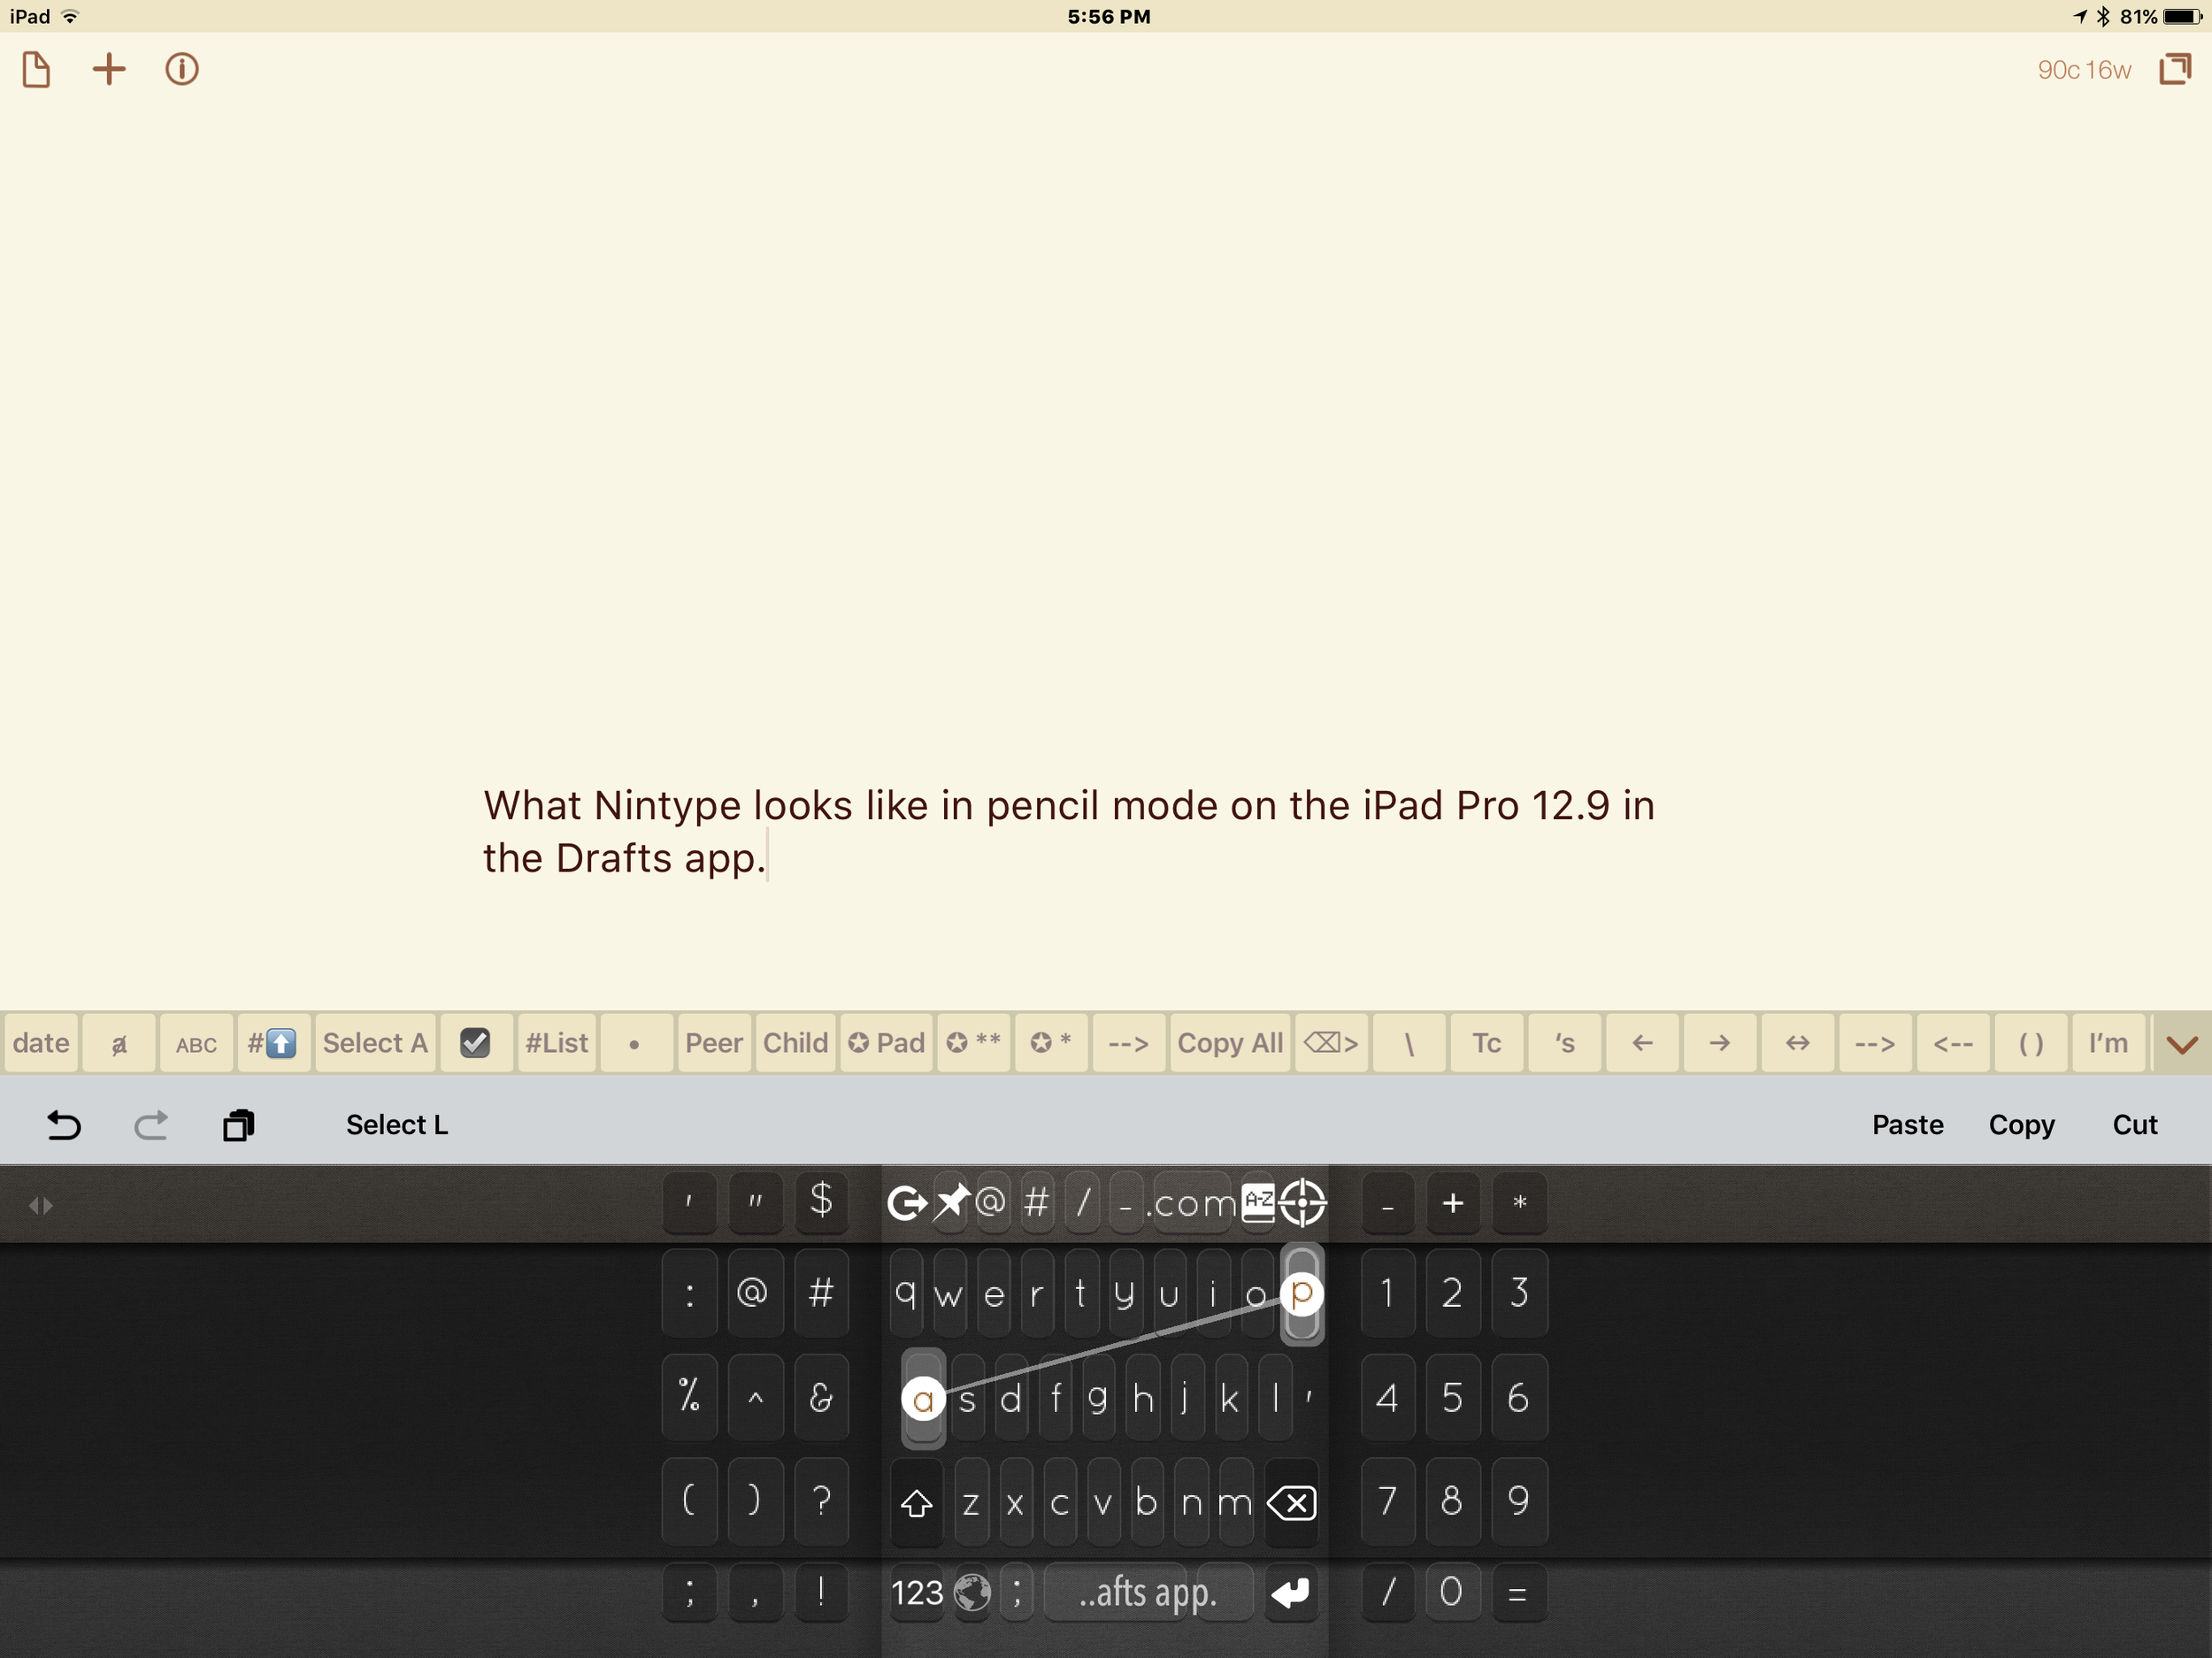Tap the double-headed arrow key
The width and height of the screenshot is (2212, 1658).
pyautogui.click(x=1798, y=1043)
